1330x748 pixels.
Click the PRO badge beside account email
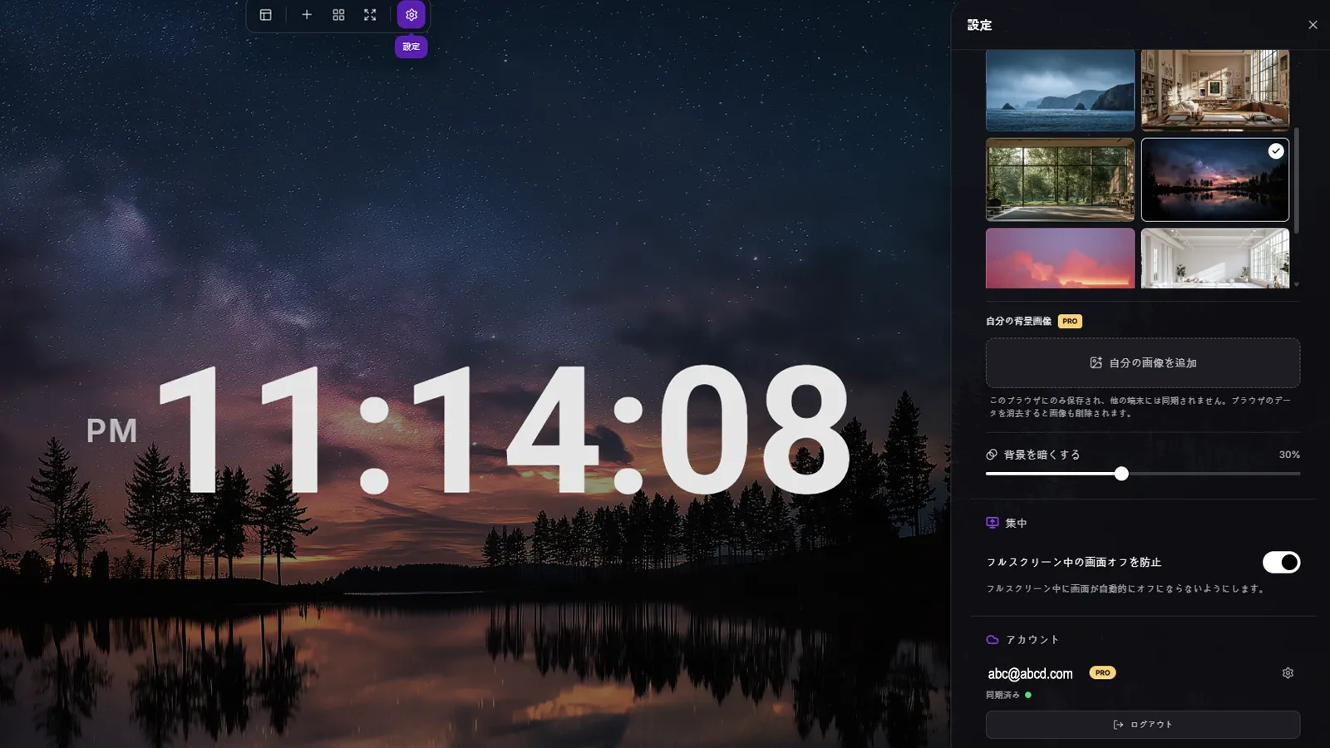pyautogui.click(x=1102, y=672)
